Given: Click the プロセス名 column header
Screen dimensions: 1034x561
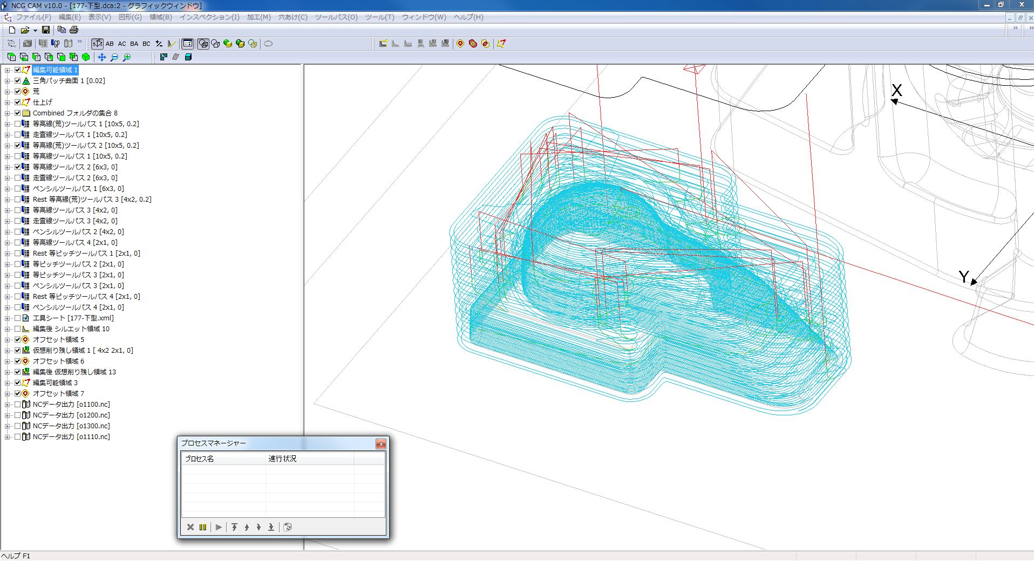Looking at the screenshot, I should tap(223, 459).
